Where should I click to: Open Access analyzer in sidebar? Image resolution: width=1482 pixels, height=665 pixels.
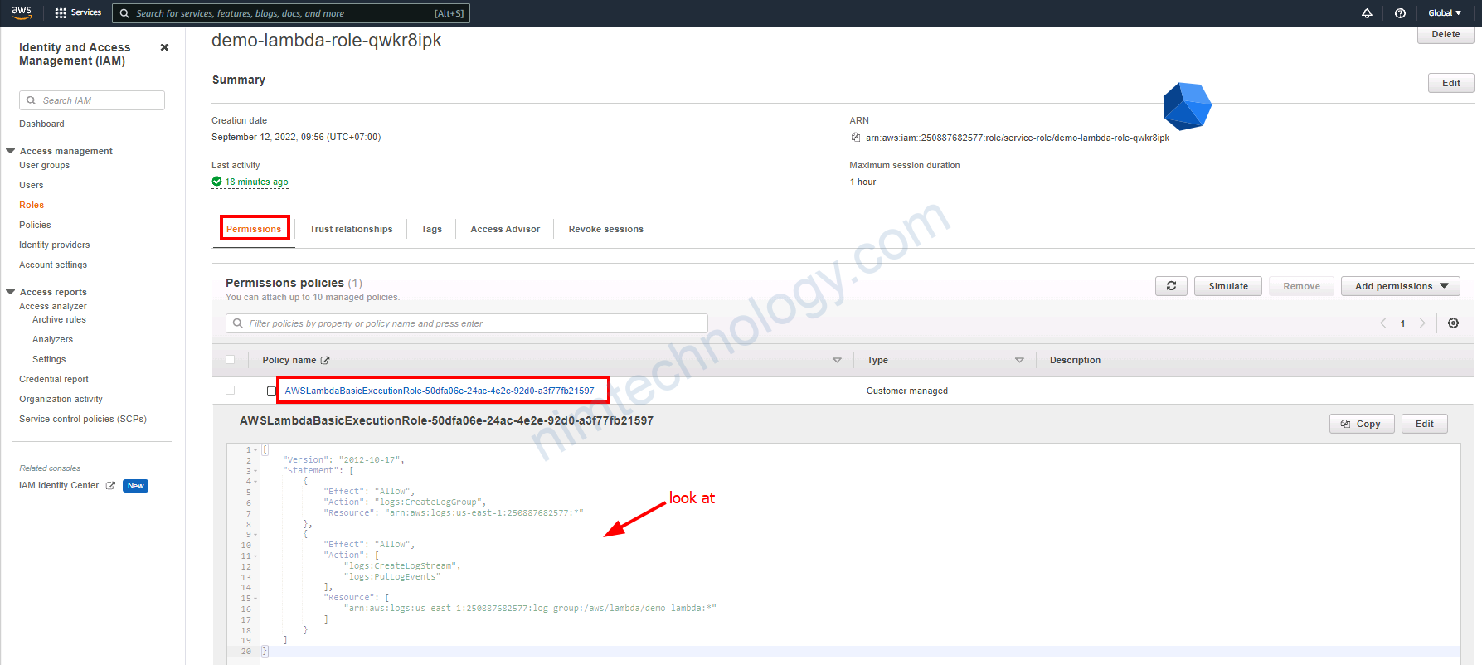[x=53, y=306]
